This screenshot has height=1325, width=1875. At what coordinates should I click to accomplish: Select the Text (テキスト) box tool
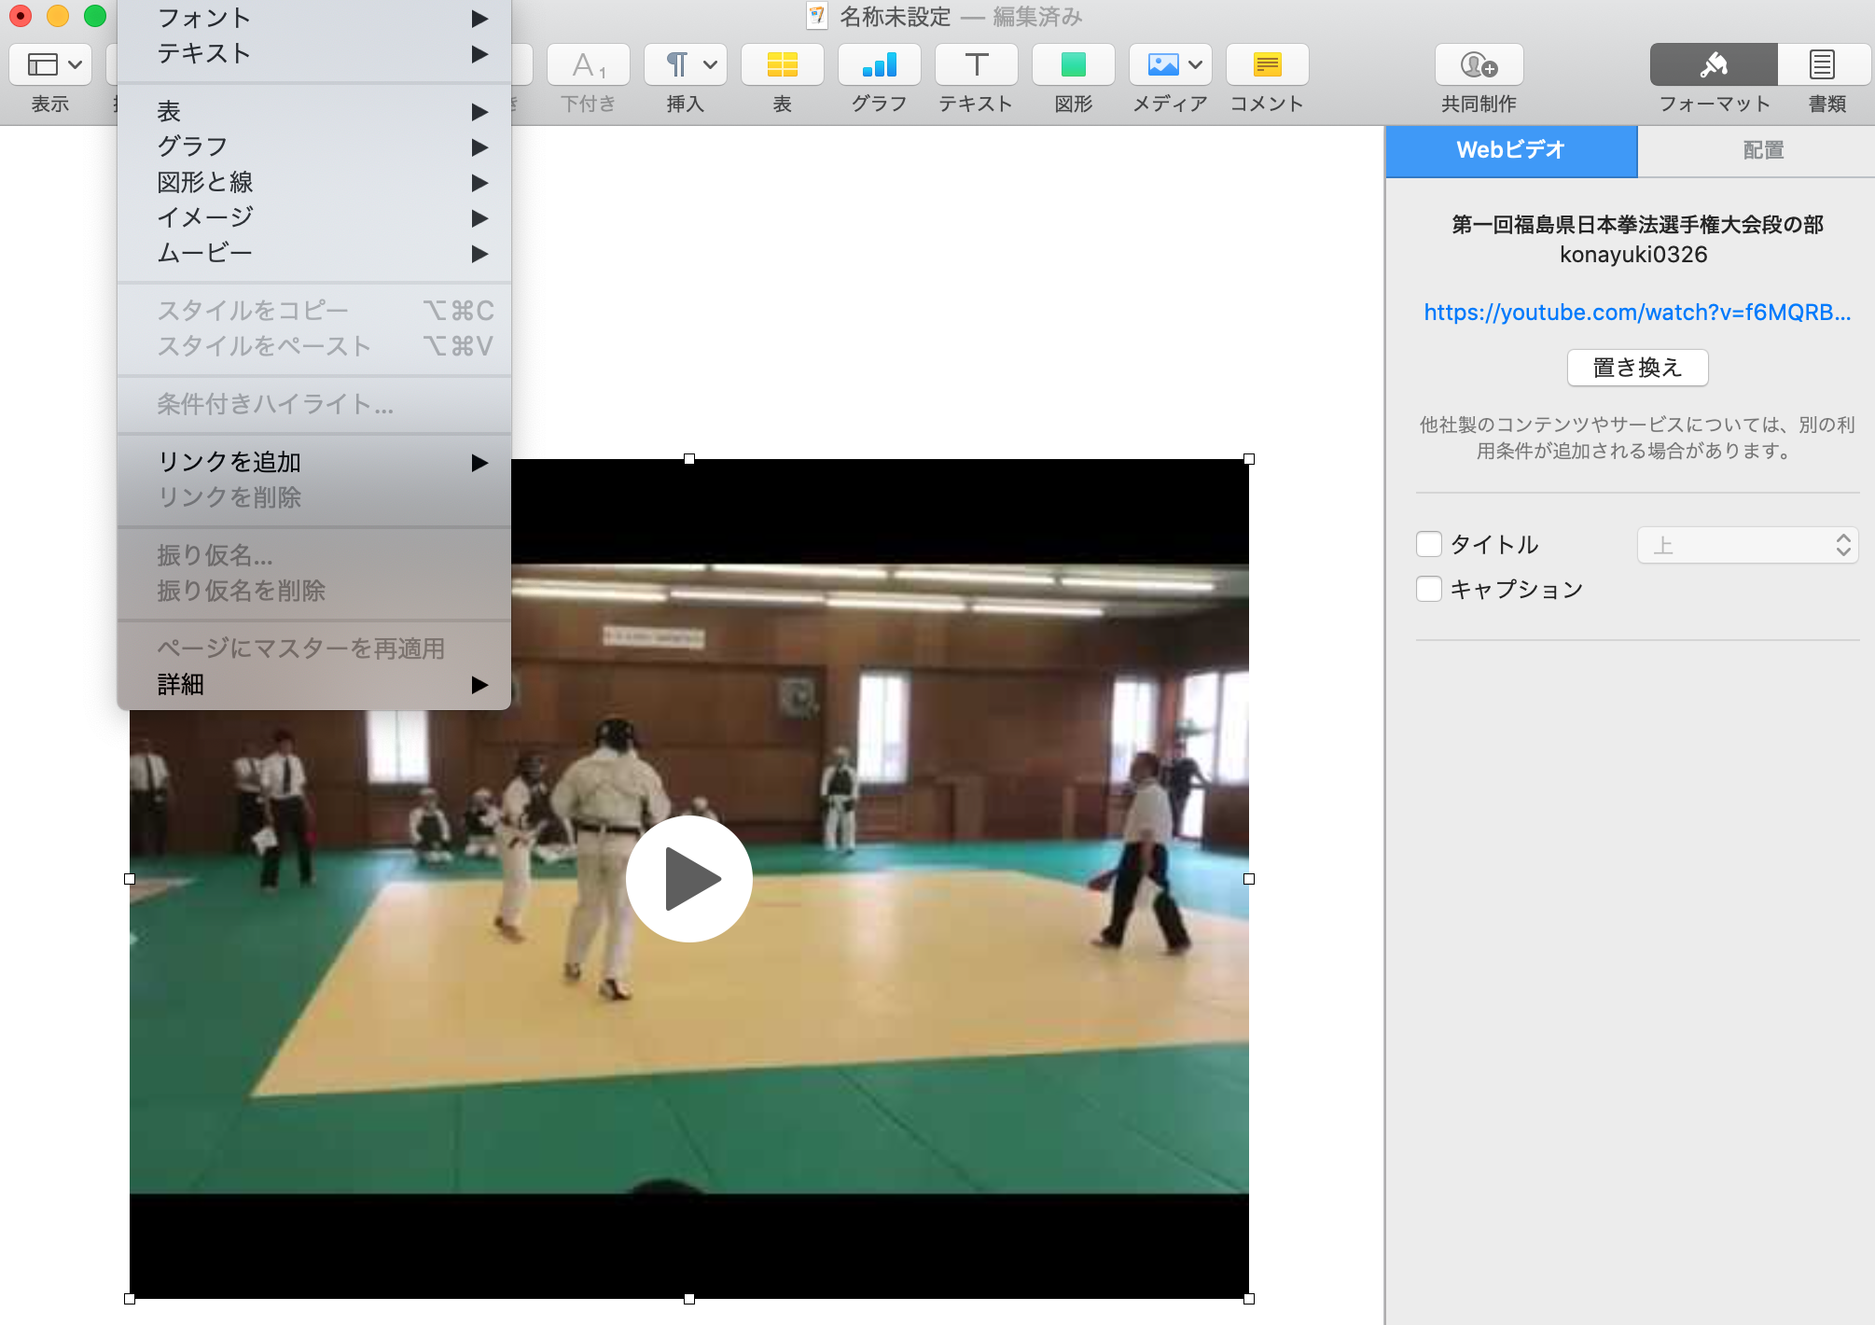pos(976,65)
